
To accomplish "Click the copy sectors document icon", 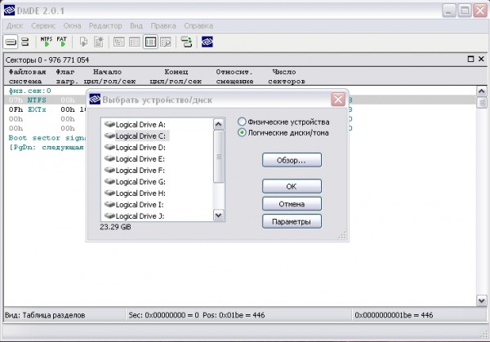I will (x=83, y=42).
